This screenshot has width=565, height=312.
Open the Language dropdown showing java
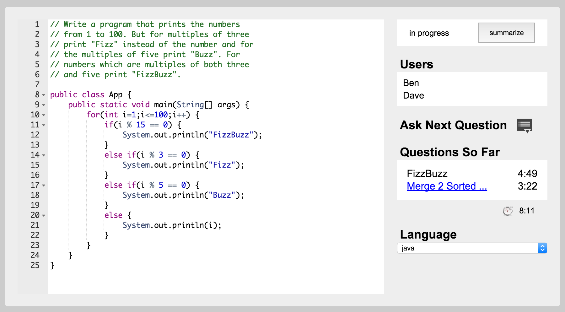coord(471,248)
